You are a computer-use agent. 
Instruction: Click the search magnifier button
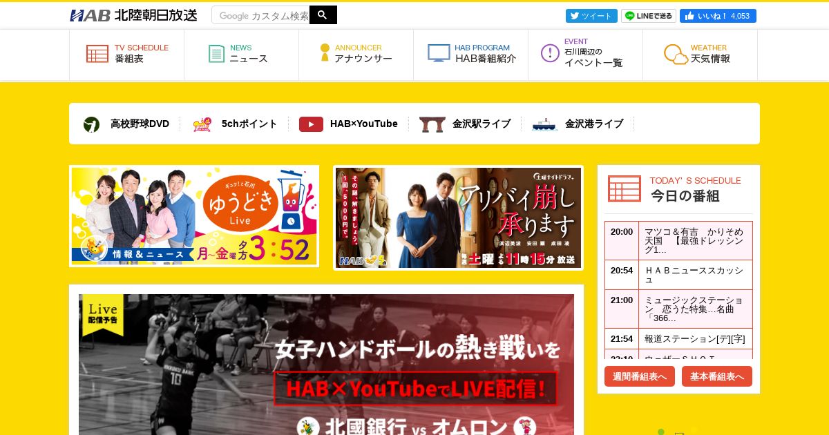pyautogui.click(x=323, y=15)
